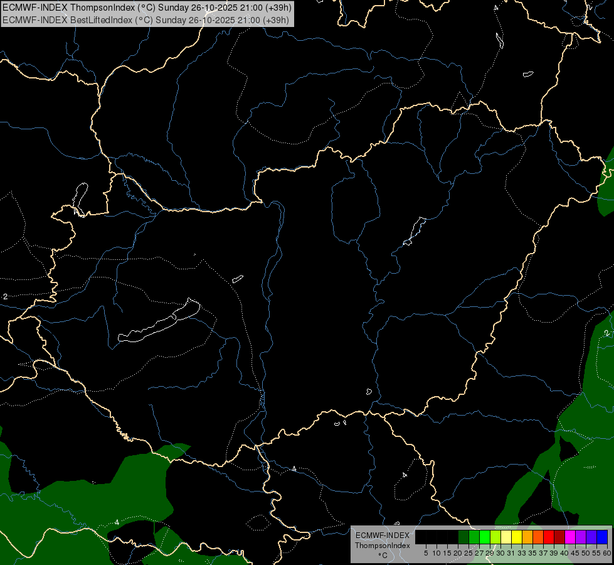
Task: Select the pale yellow 30-31 legend swatch
Action: tap(506, 537)
